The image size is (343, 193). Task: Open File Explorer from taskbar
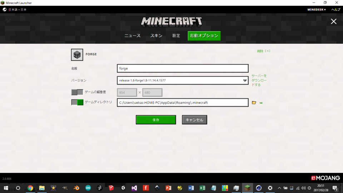[42, 188]
